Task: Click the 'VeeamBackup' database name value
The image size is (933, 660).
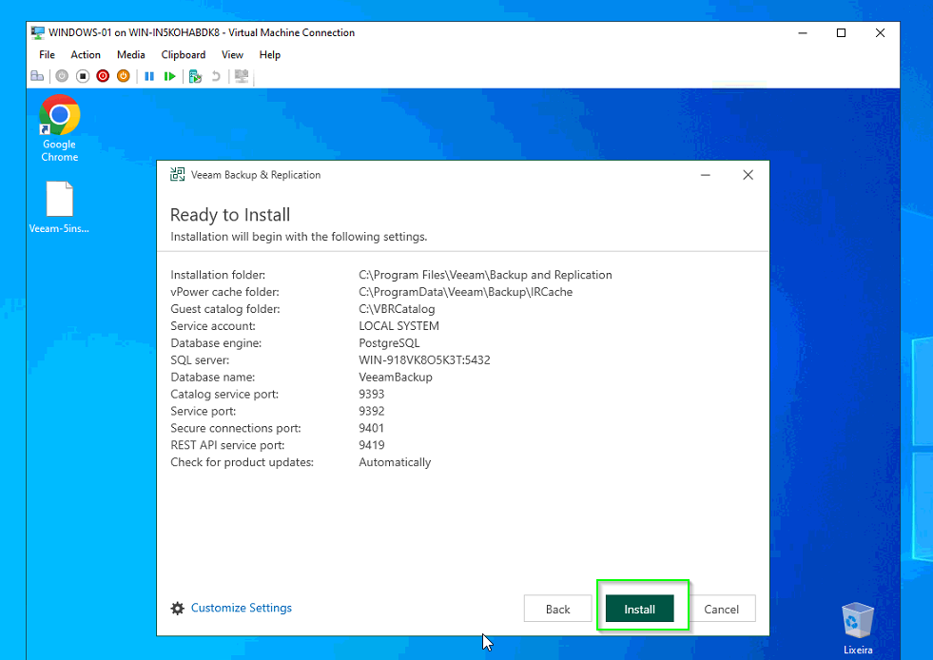Action: [395, 378]
